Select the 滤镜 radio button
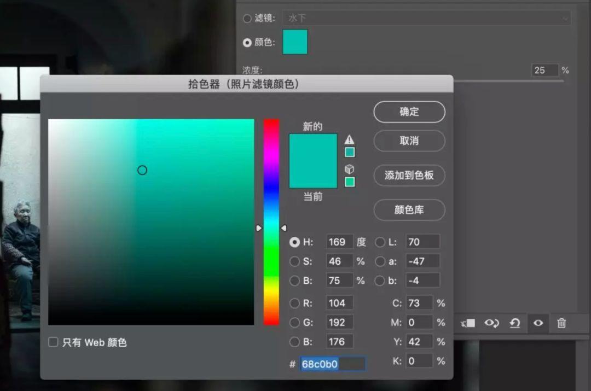This screenshot has height=391, width=591. pos(247,18)
